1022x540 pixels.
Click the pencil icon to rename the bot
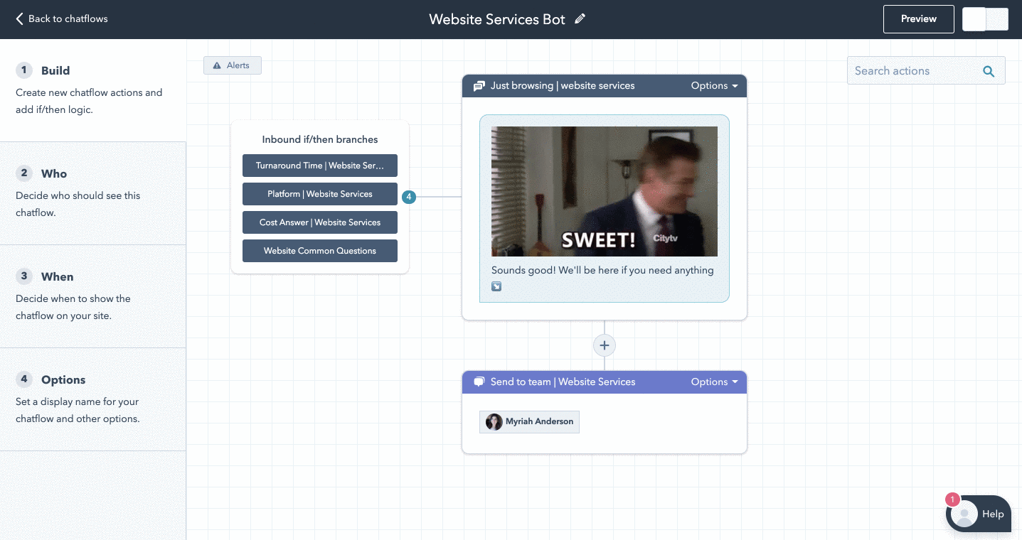(x=580, y=19)
